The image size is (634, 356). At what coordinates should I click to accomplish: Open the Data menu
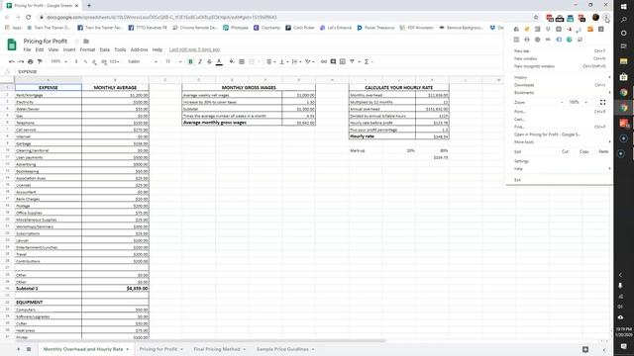pyautogui.click(x=105, y=49)
